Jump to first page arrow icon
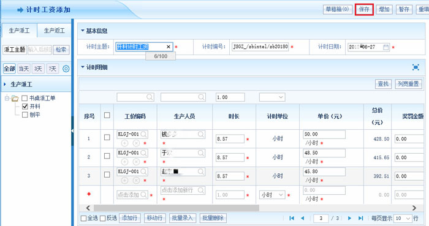Viewport: 429px width, 226px height. (x=292, y=218)
